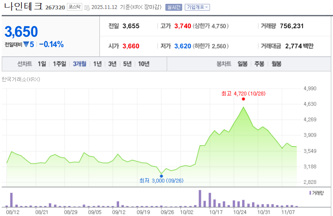
Task: Click the 코스닥 market badge
Action: 75,7
